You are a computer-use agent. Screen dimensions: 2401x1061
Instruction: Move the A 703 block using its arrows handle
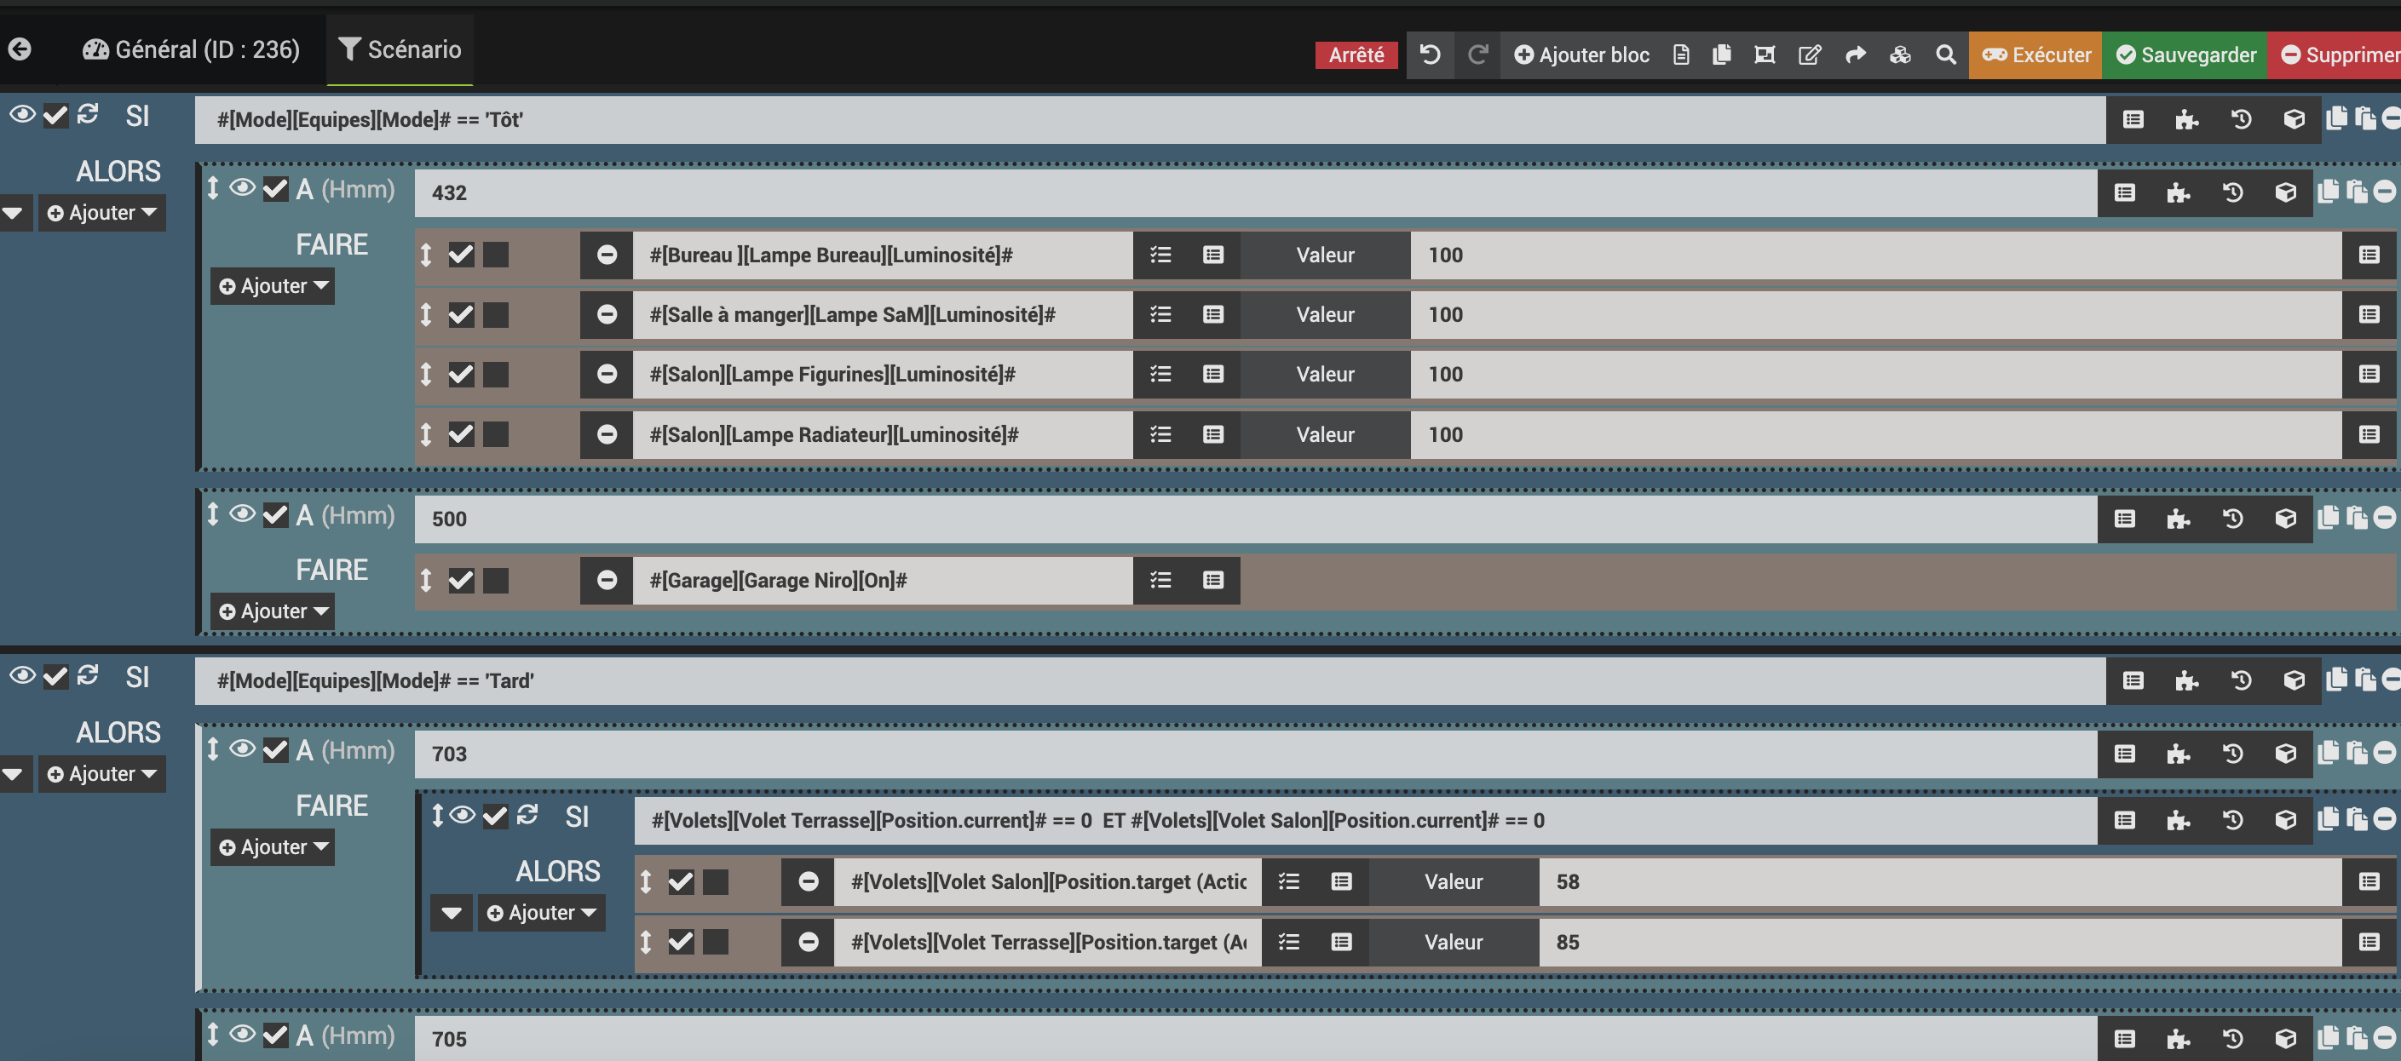pos(214,749)
